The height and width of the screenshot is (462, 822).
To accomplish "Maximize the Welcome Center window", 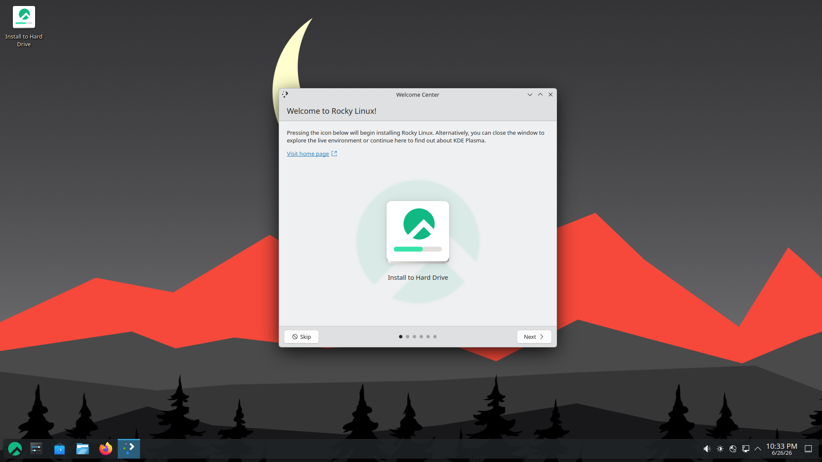I will pos(540,95).
